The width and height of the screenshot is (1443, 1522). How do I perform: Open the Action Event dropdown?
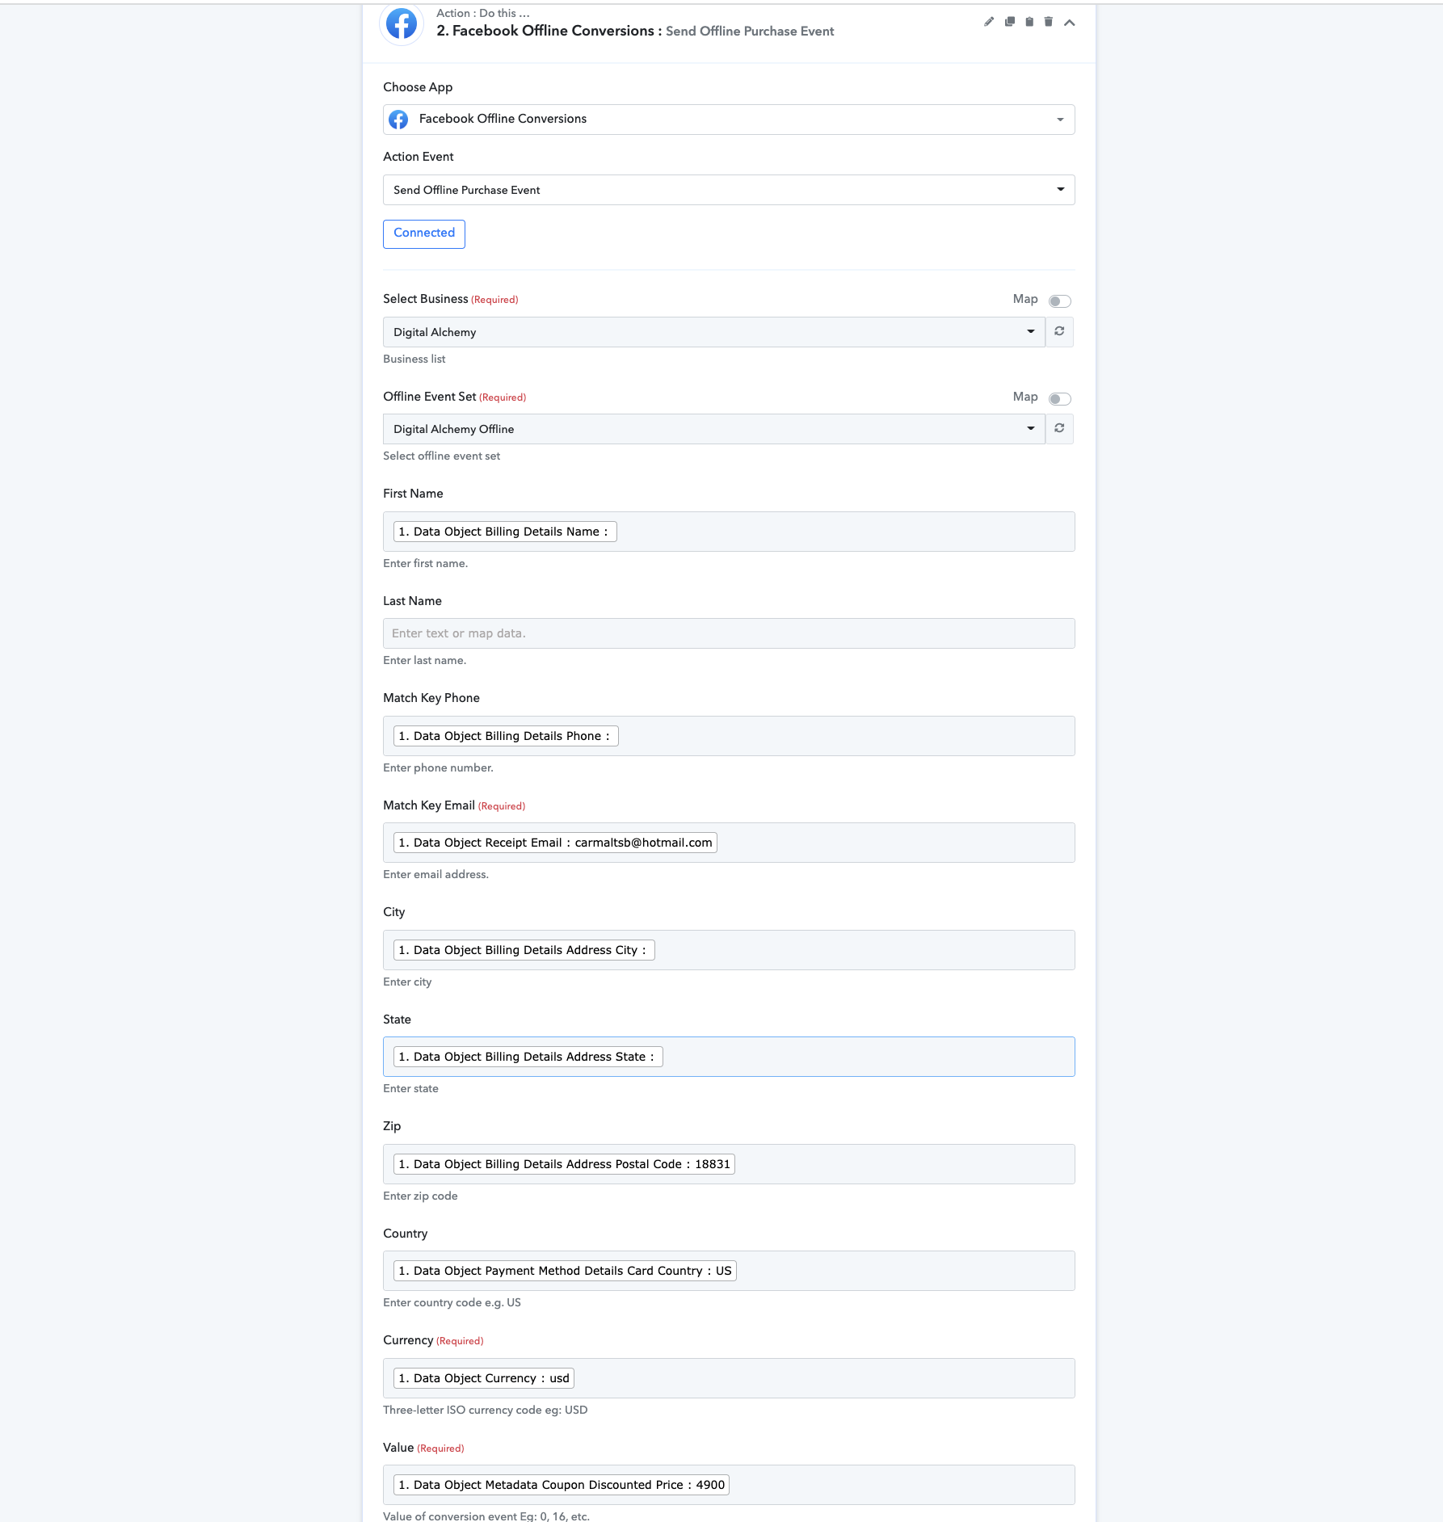click(729, 190)
